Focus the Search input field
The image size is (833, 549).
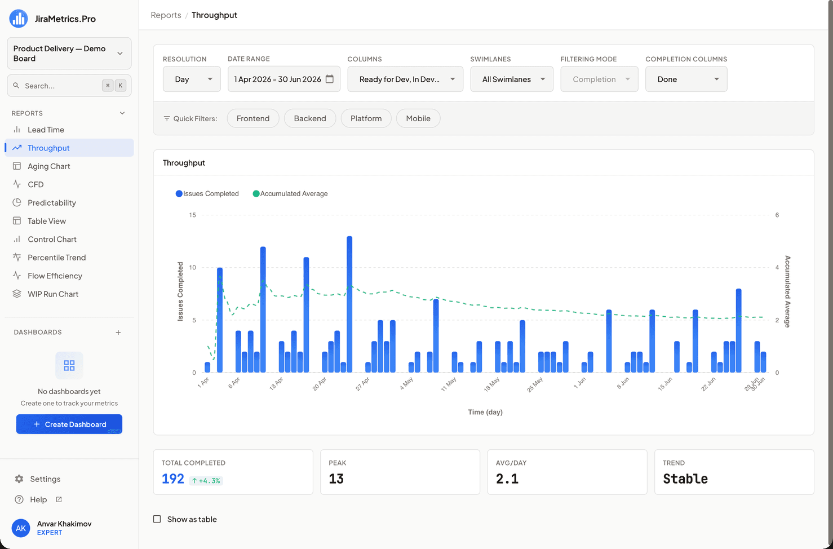pos(69,86)
